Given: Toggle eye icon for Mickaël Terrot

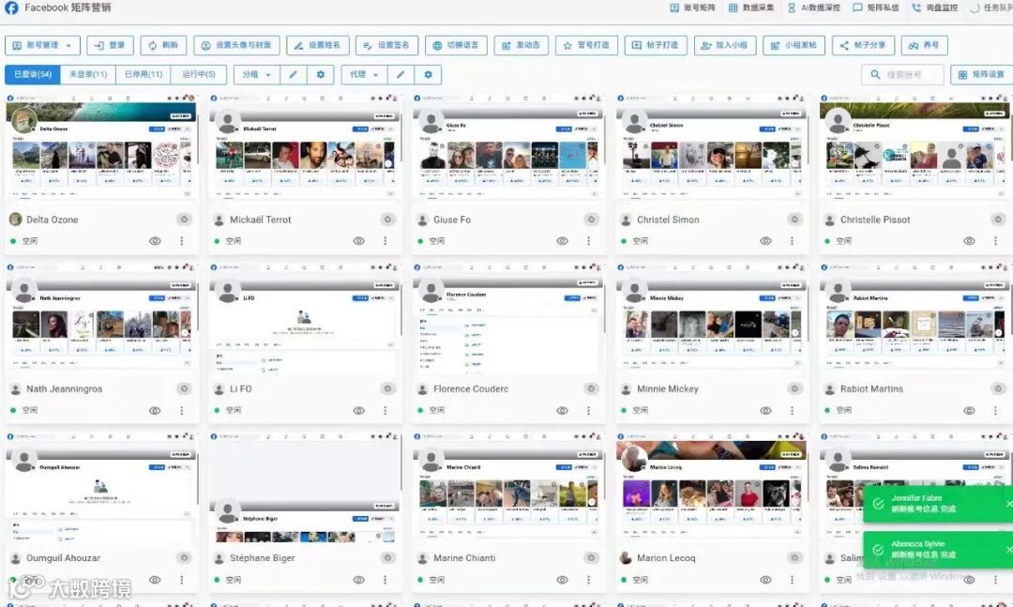Looking at the screenshot, I should tap(358, 240).
